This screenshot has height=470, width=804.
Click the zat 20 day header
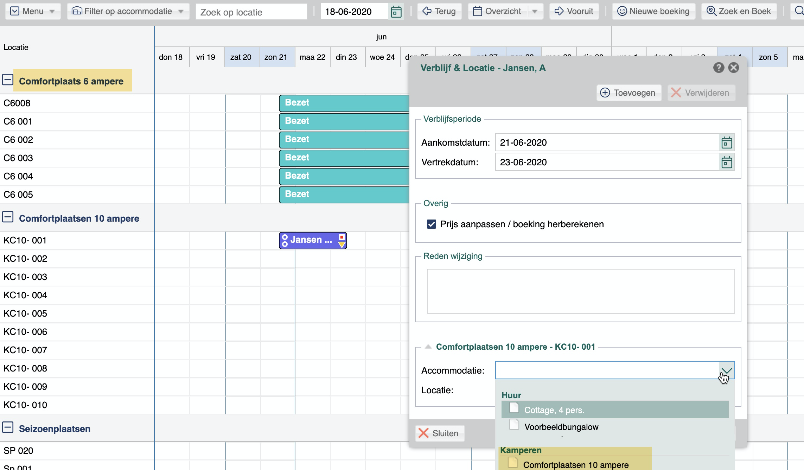coord(242,57)
